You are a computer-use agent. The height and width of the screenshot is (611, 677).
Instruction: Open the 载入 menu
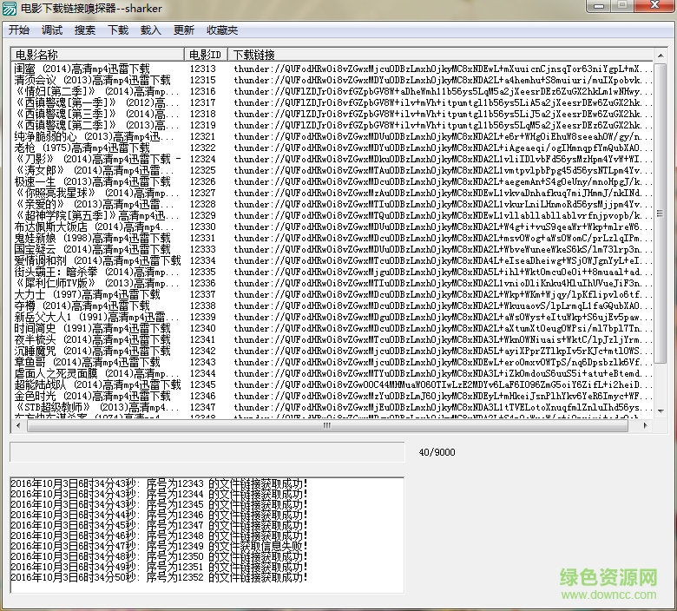pos(151,30)
